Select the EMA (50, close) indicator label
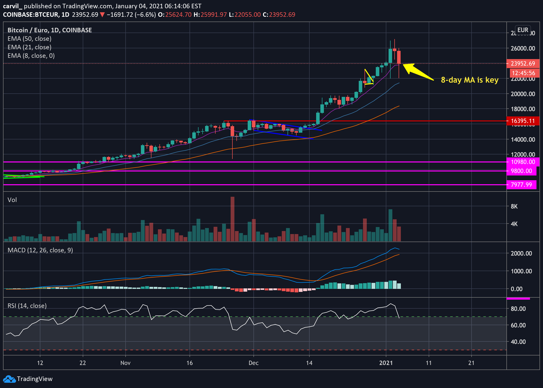 tap(29, 39)
